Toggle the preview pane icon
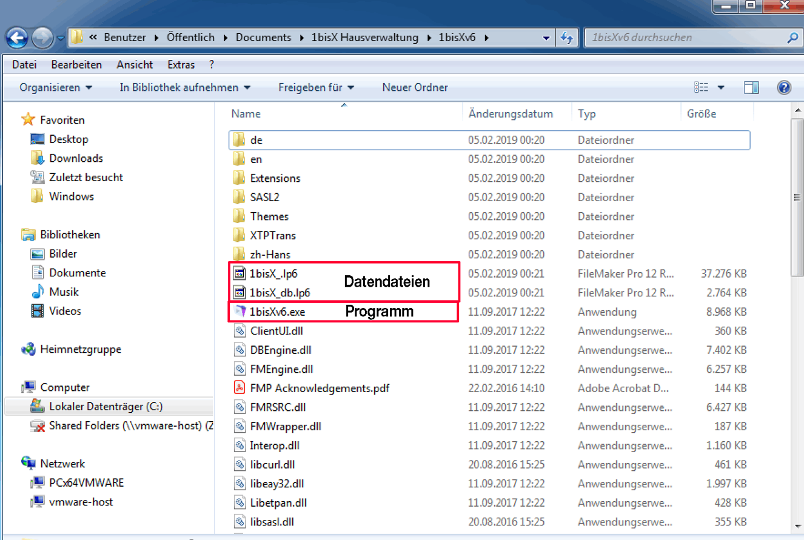804x540 pixels. 751,88
